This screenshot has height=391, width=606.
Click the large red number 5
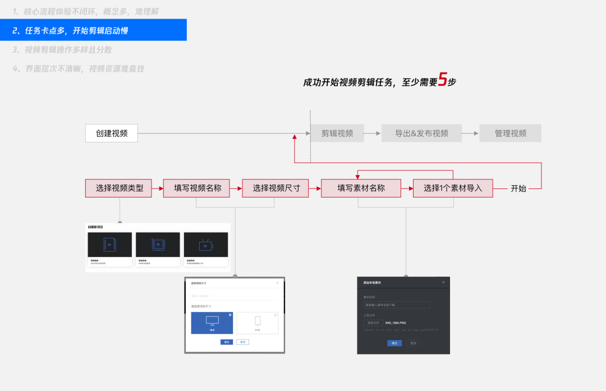point(442,79)
